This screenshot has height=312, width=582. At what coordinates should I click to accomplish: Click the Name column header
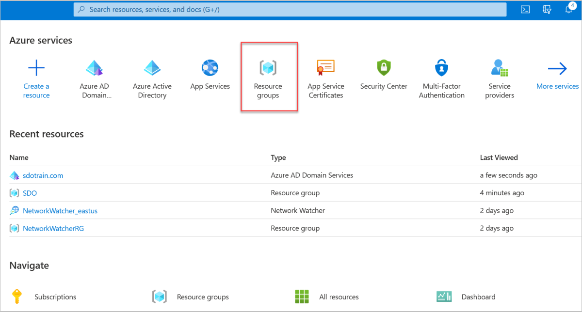[19, 157]
